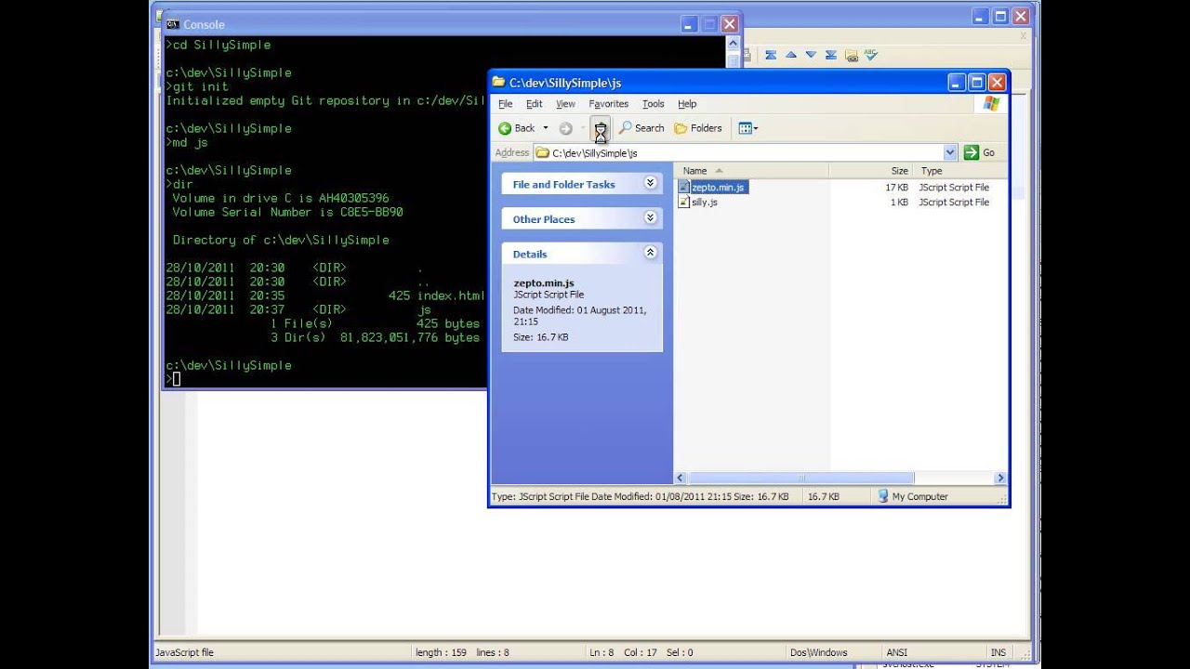Select the silly.js file name
The width and height of the screenshot is (1190, 669).
click(705, 202)
